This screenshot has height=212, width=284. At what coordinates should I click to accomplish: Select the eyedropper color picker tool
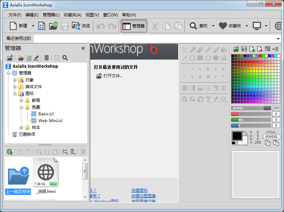click(x=192, y=50)
